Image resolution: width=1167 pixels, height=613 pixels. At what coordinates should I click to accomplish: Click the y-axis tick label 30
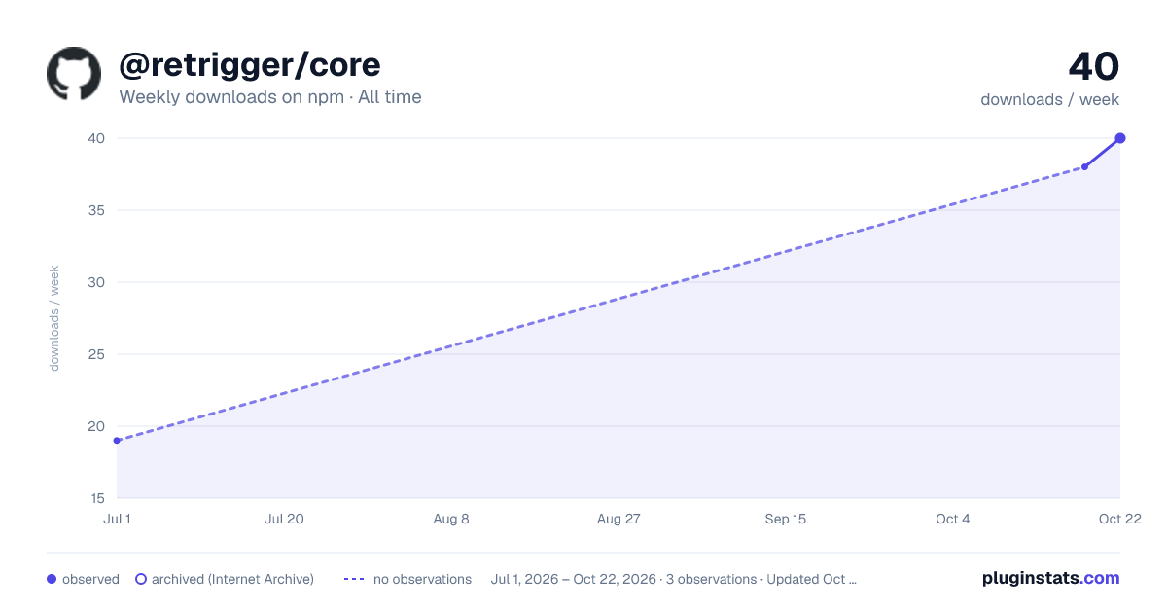96,282
